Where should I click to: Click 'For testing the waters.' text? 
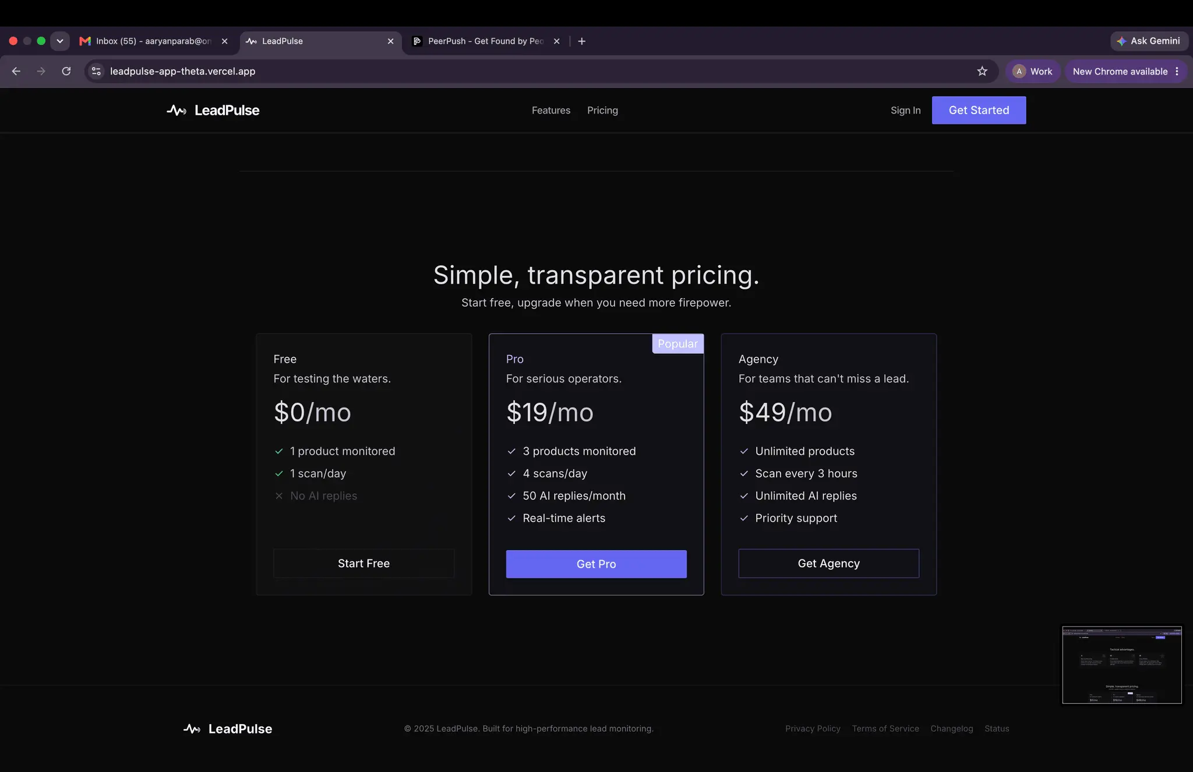[x=332, y=378]
